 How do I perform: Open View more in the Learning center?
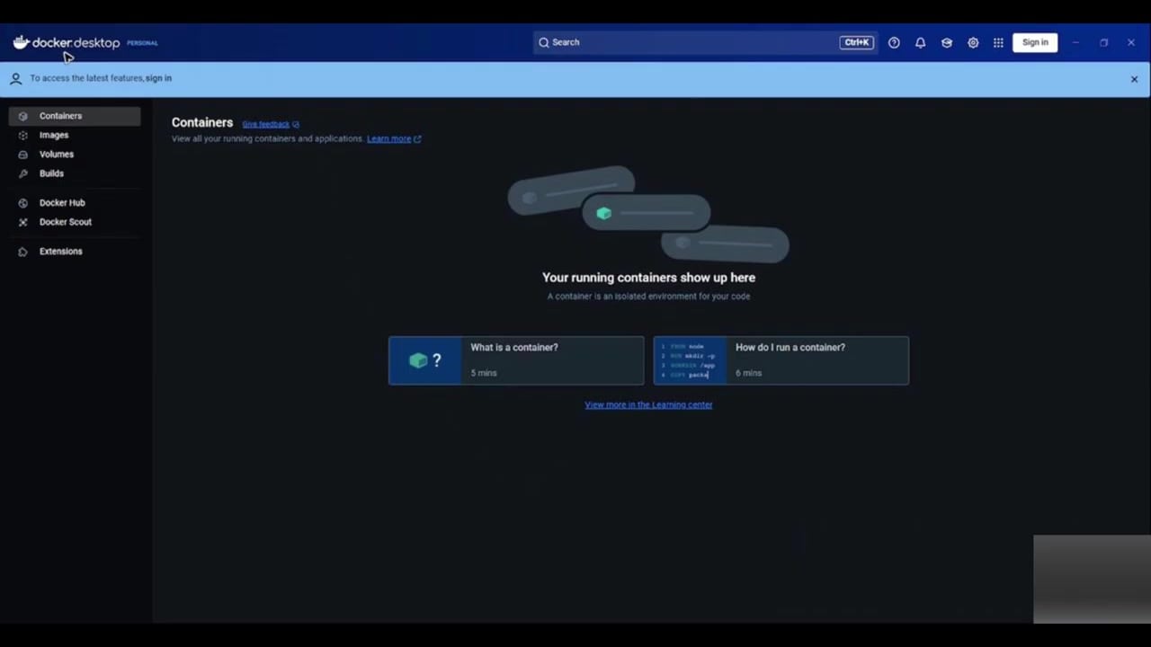[x=648, y=404]
